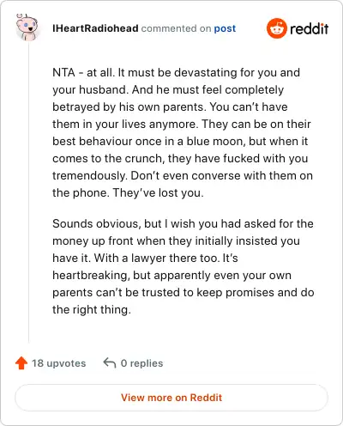Open the IHeartRadiohead user profile link
This screenshot has width=343, height=426.
pyautogui.click(x=95, y=28)
